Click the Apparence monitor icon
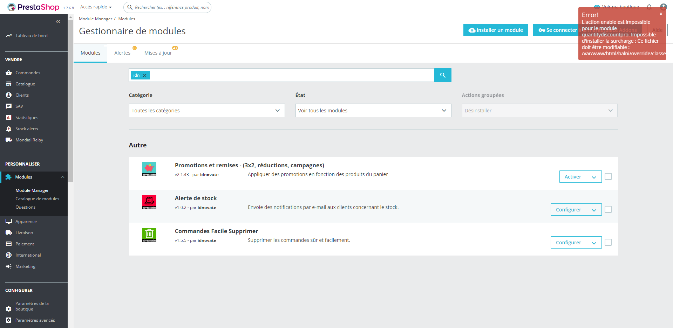 [x=9, y=222]
